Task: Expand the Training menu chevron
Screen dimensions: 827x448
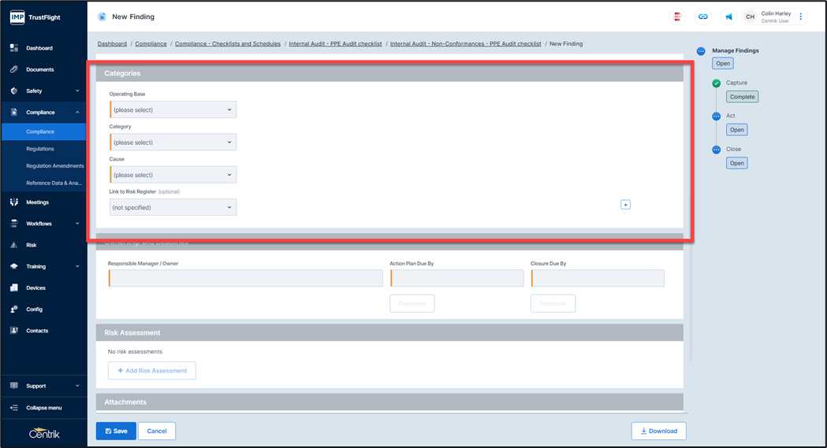Action: (x=77, y=266)
